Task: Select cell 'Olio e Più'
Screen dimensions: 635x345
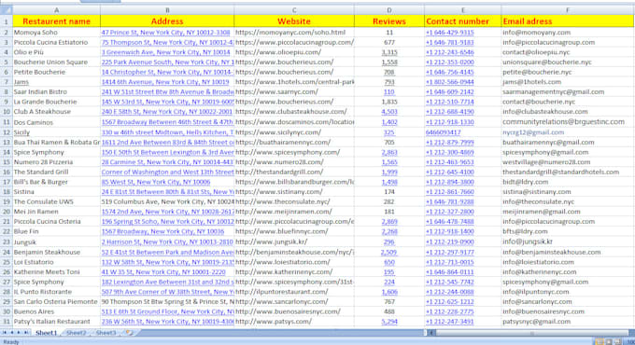Action: point(56,52)
